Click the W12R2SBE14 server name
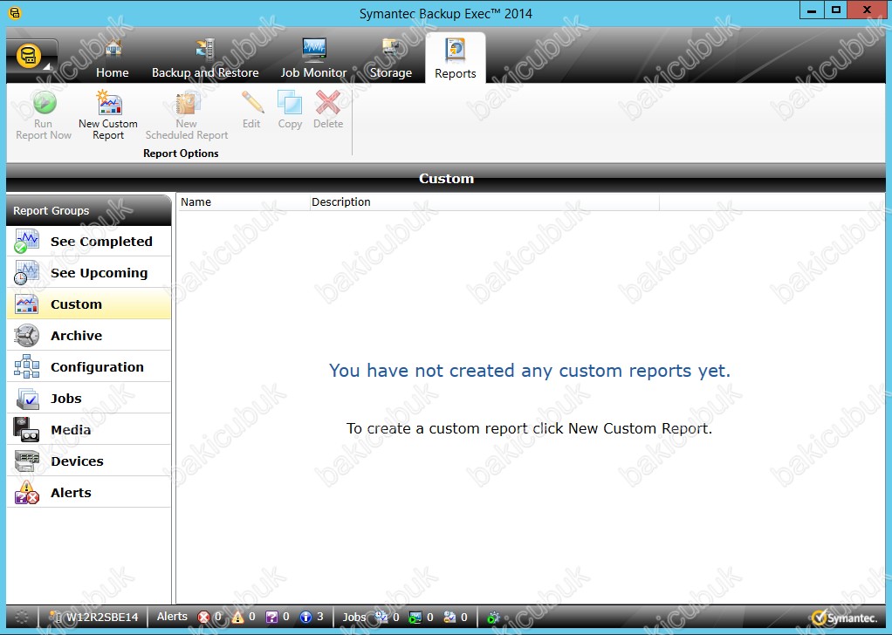Image resolution: width=892 pixels, height=635 pixels. (x=102, y=618)
